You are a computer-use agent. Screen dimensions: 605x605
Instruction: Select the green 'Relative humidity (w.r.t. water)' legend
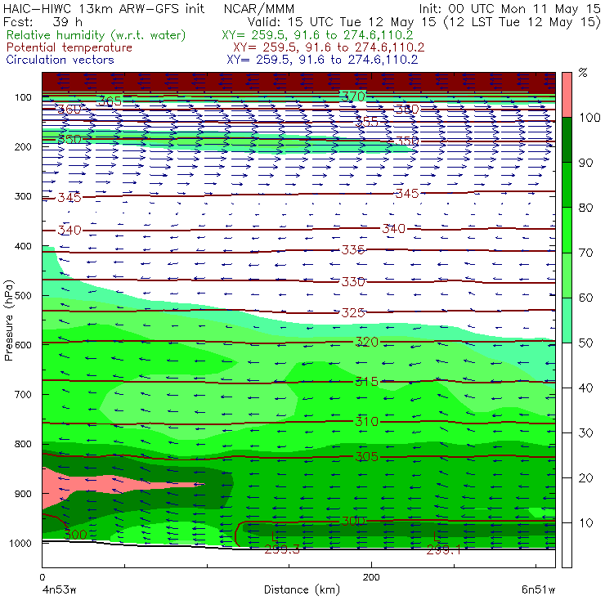coord(96,35)
